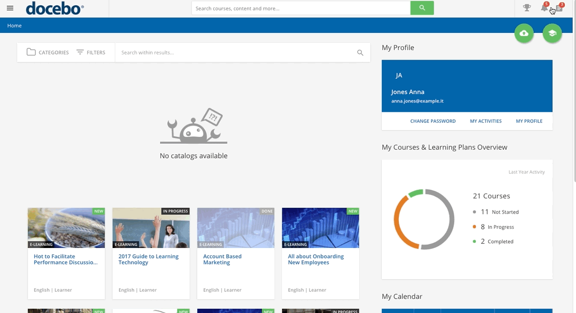Click the global search courses field
Screen dimensions: 576x313
[x=300, y=8]
